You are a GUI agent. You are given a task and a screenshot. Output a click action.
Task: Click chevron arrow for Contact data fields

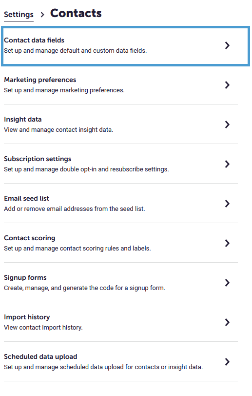(x=227, y=45)
